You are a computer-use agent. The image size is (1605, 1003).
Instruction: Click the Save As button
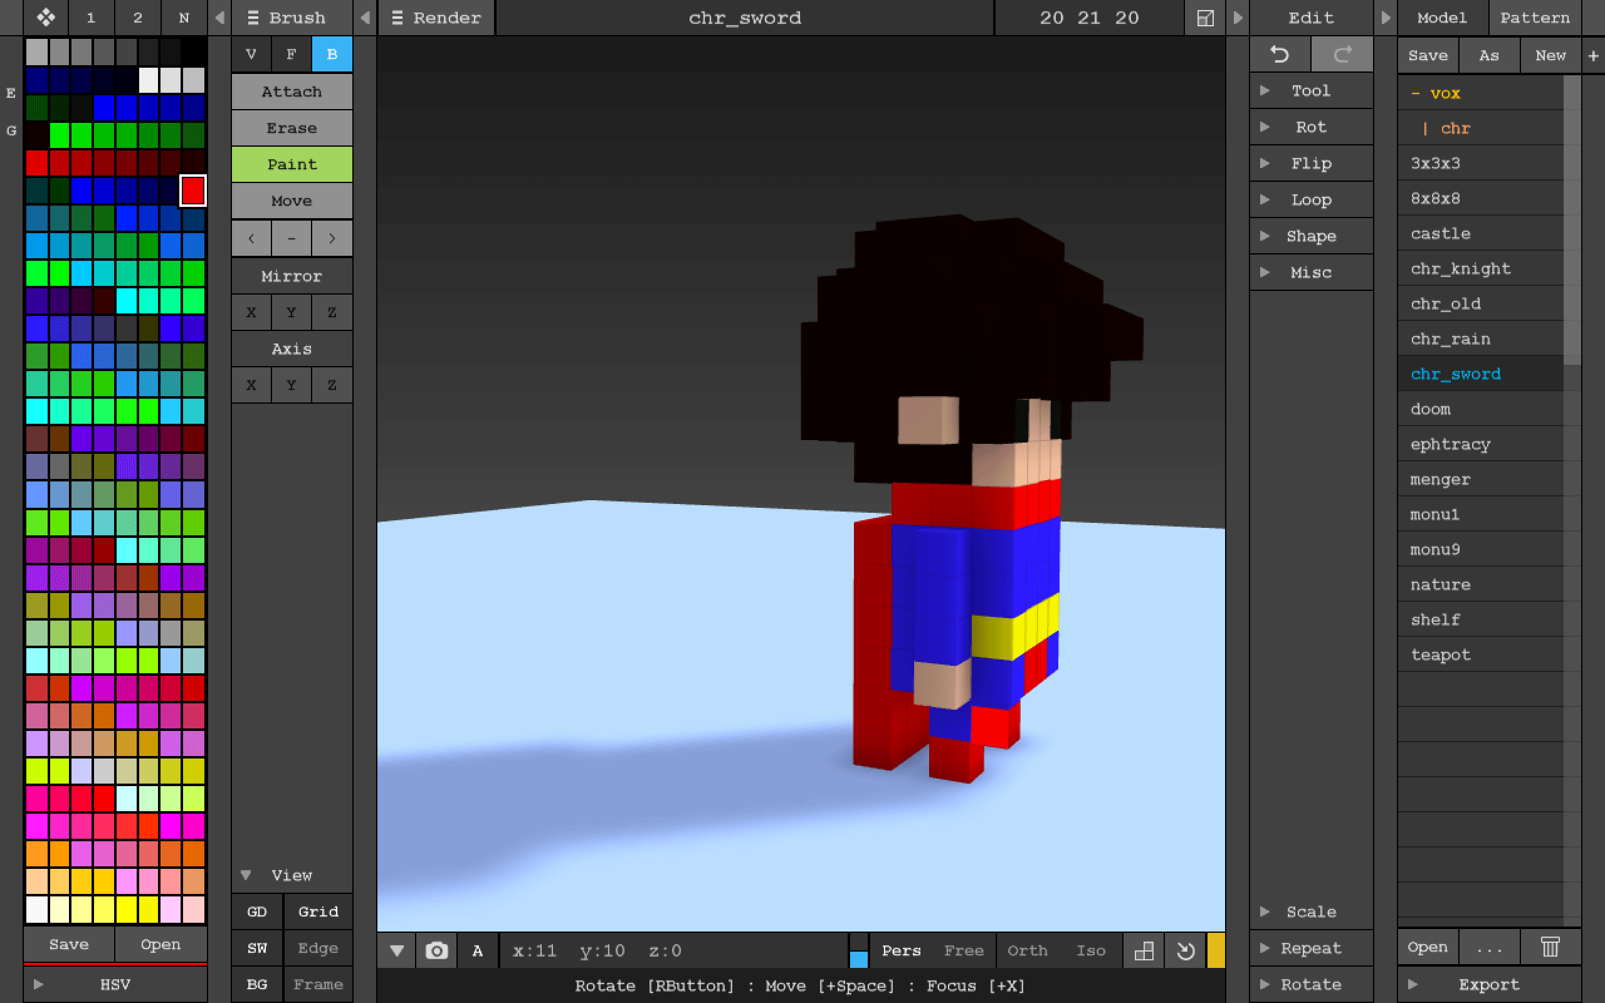1489,56
